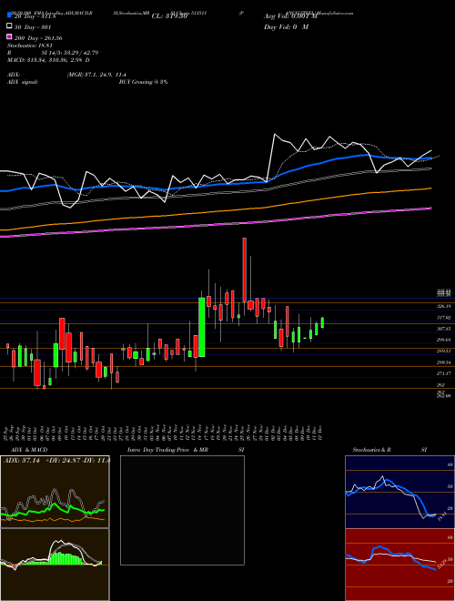Click the tall green breakout candlestick
The width and height of the screenshot is (455, 601).
(x=201, y=327)
